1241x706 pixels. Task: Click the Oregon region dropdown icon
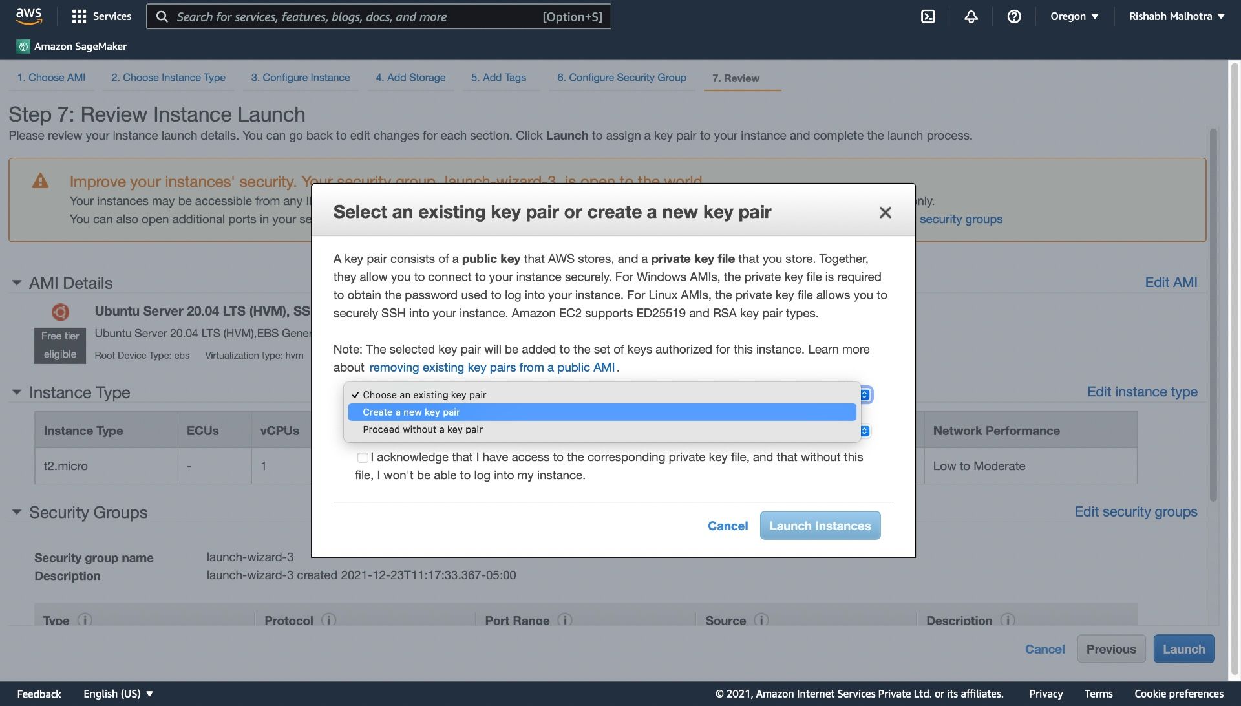coord(1096,16)
